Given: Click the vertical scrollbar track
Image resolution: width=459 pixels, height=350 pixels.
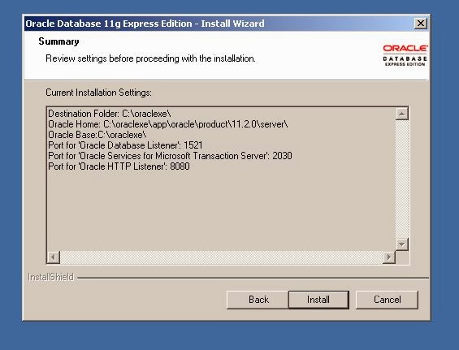Looking at the screenshot, I should click(x=402, y=179).
